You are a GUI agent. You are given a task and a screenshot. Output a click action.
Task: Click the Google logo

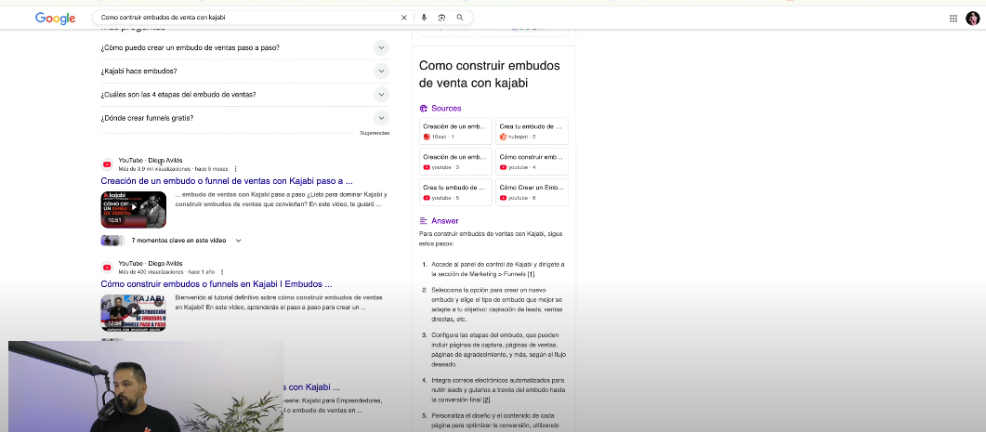click(x=56, y=19)
